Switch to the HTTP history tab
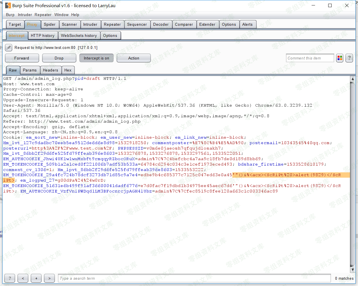Viewport: 358px width, 286px height. coord(43,35)
